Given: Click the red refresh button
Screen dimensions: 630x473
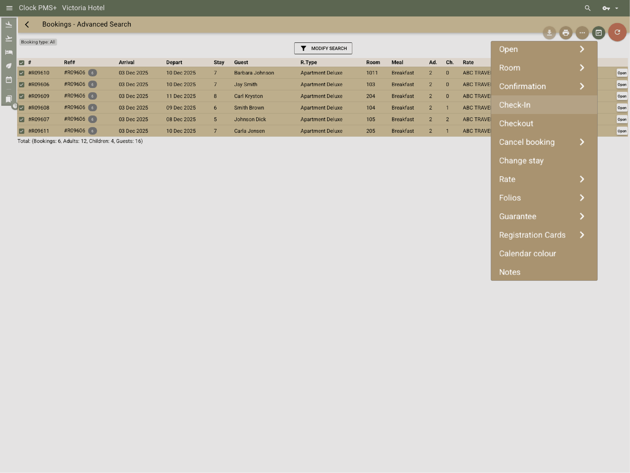Looking at the screenshot, I should point(617,32).
